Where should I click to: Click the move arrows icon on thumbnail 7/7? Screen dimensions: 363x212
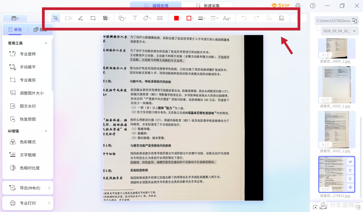point(350,187)
